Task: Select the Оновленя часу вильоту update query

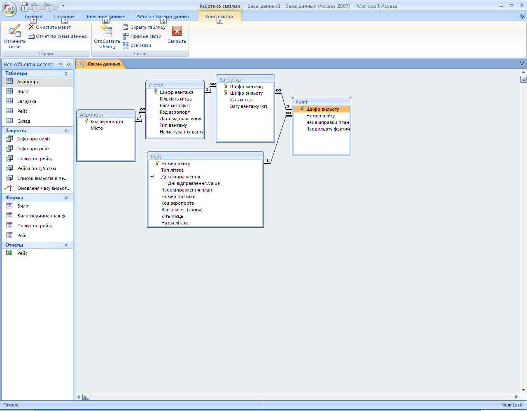Action: click(x=37, y=188)
